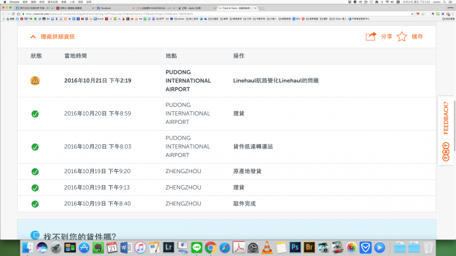Switch to the Apple order browser tab
This screenshot has width=456, height=256.
(x=196, y=8)
